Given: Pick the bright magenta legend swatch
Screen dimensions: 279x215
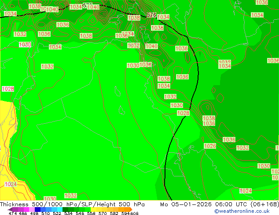Looking at the screenshot, I should pos(26,209).
